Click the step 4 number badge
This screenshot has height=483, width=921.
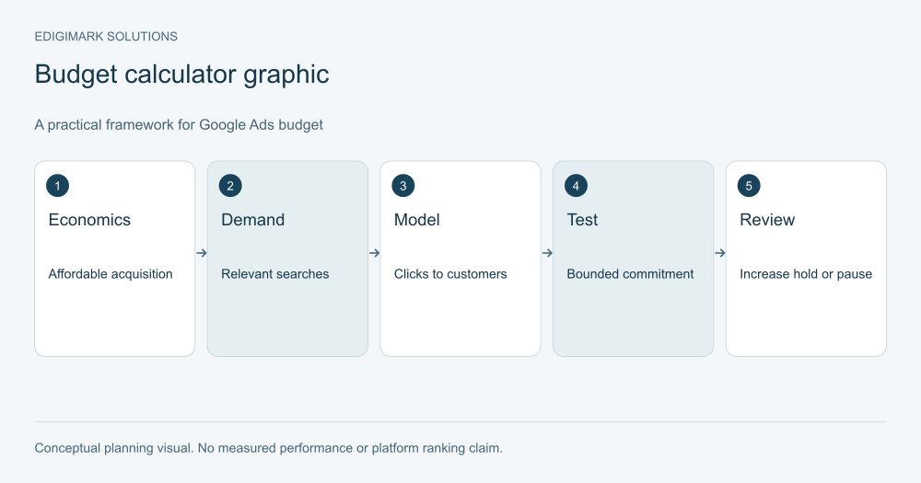tap(576, 186)
